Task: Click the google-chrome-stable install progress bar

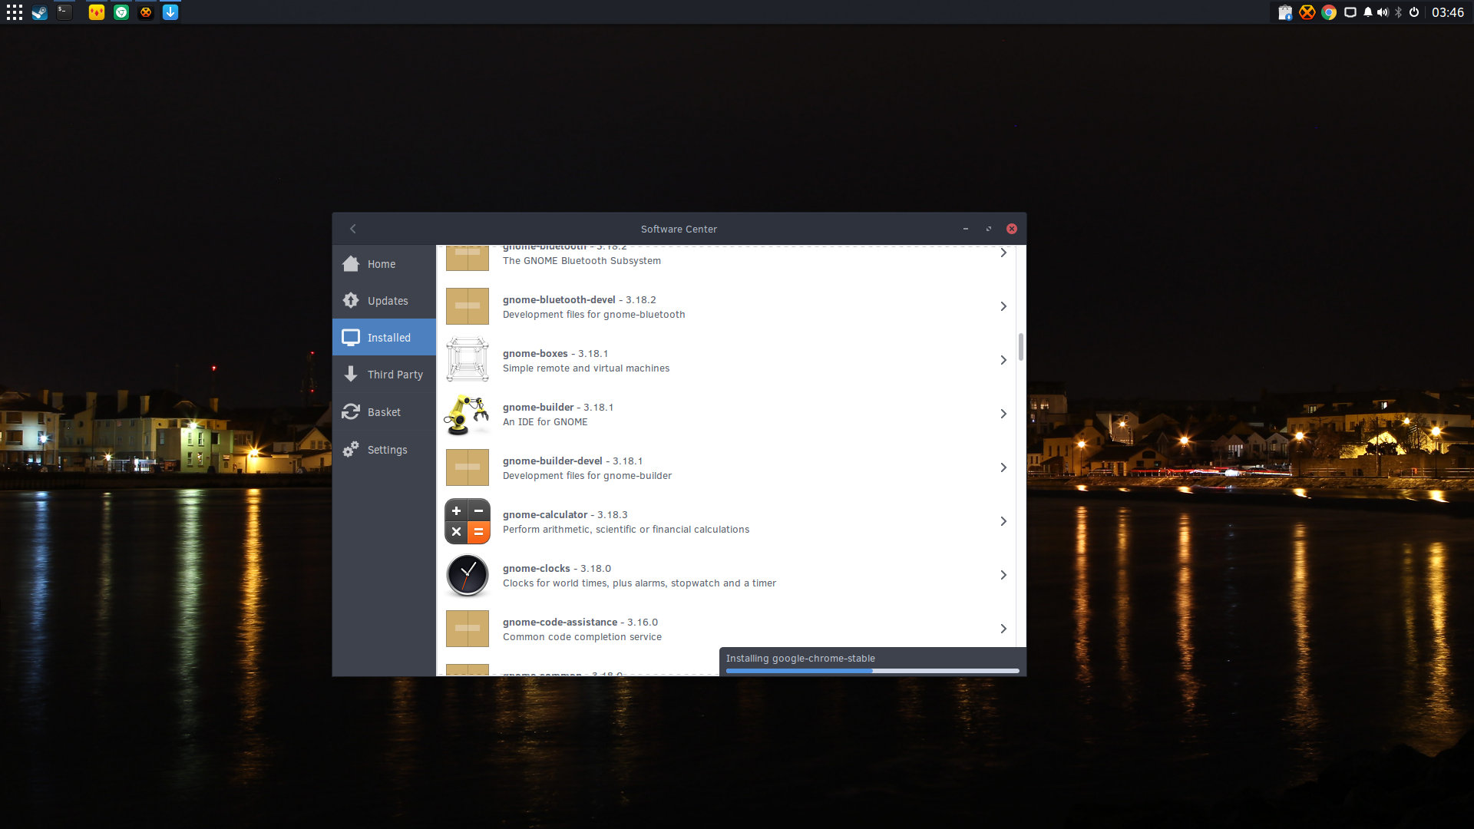Action: 873,671
